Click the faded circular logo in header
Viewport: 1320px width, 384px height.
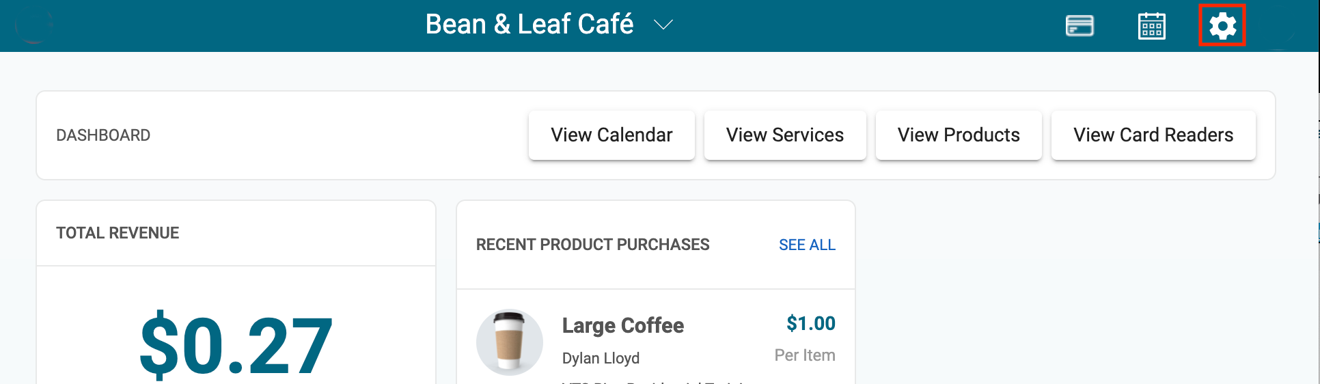[x=33, y=25]
